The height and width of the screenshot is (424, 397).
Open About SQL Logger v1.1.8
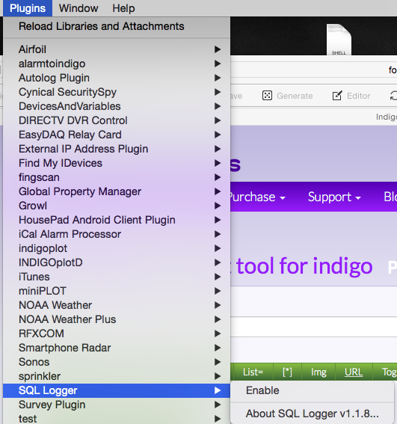pos(312,414)
